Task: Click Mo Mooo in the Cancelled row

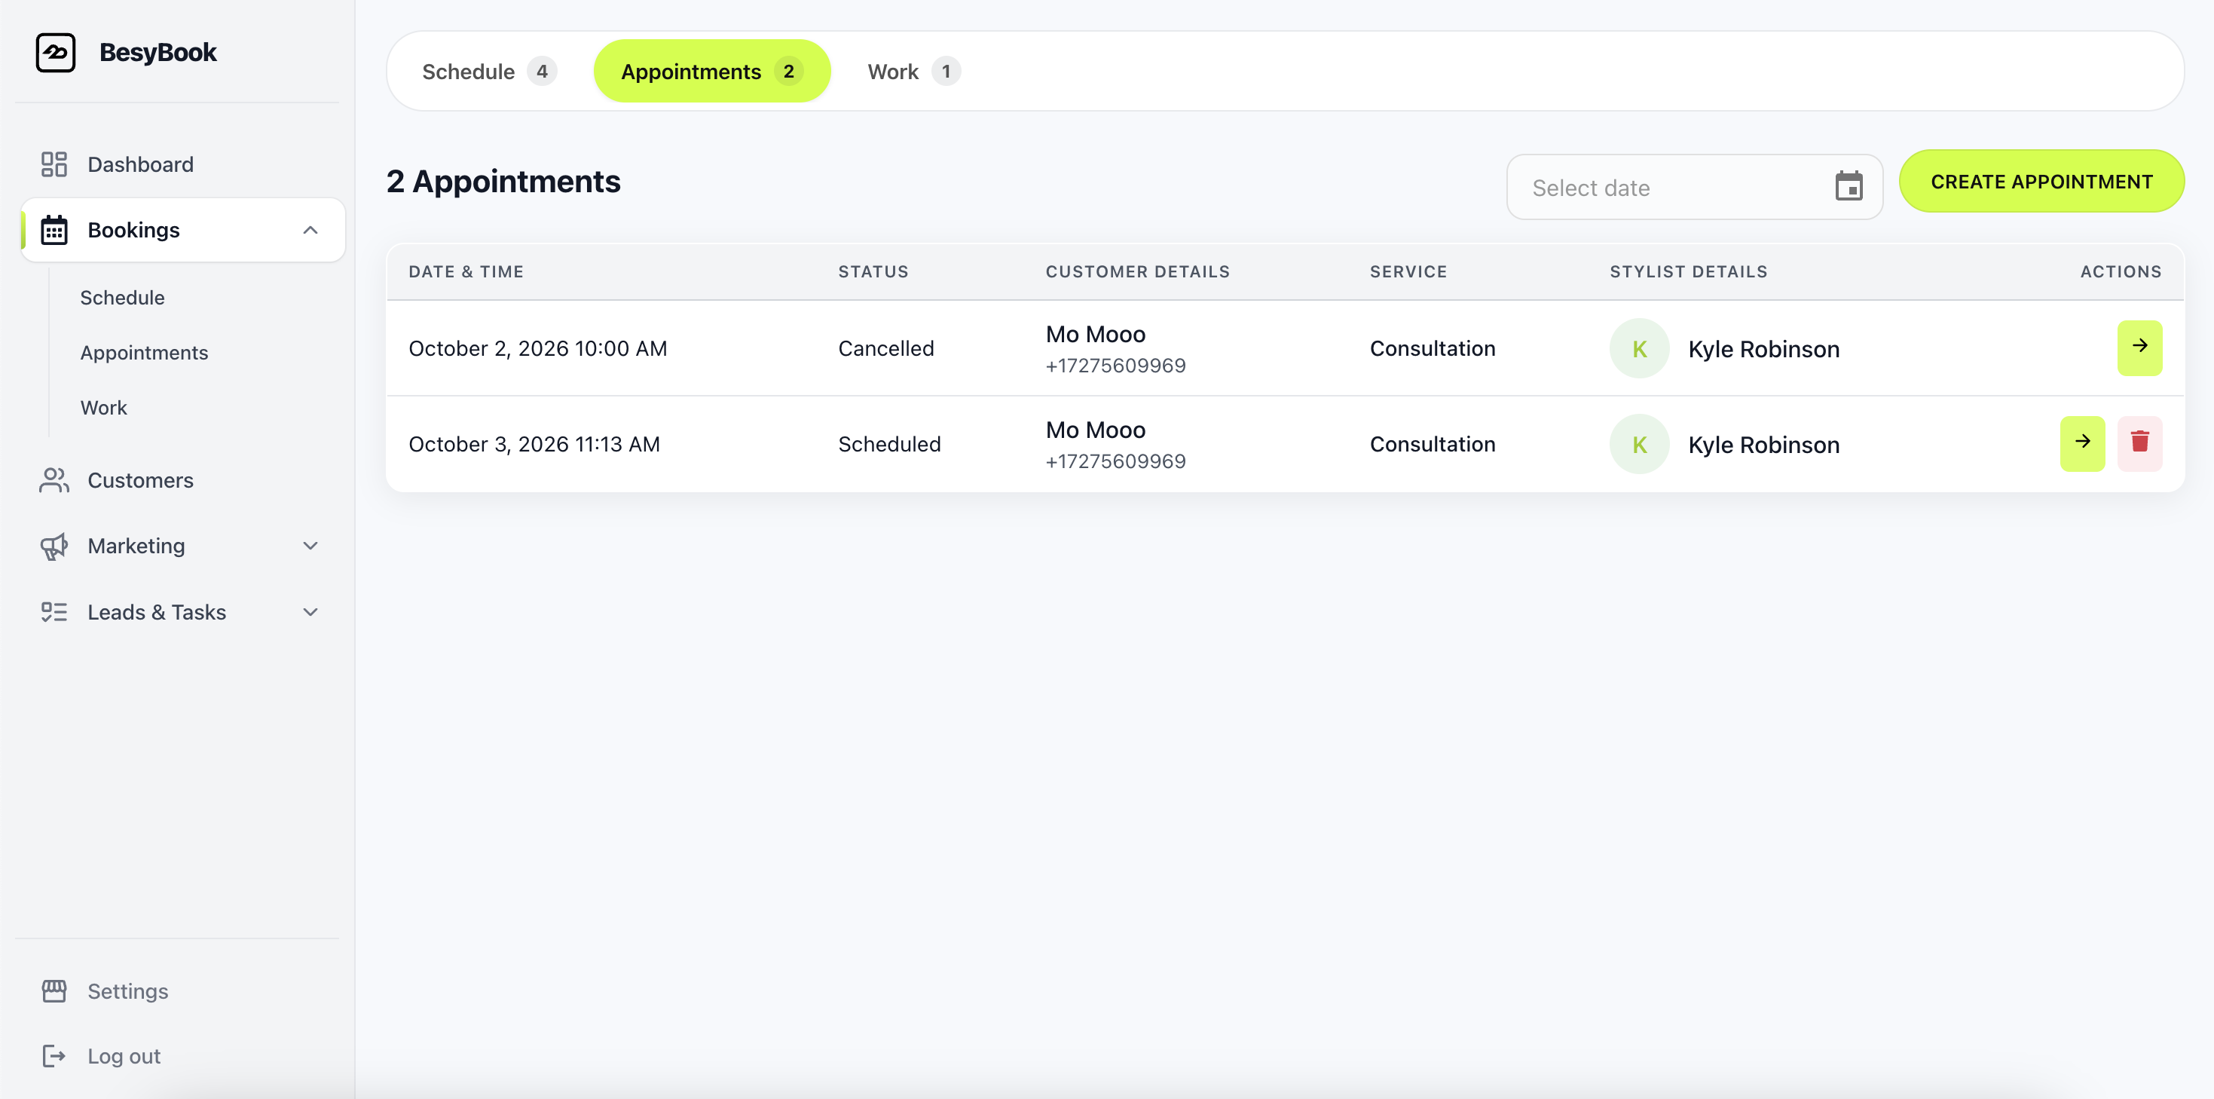Action: pyautogui.click(x=1095, y=334)
